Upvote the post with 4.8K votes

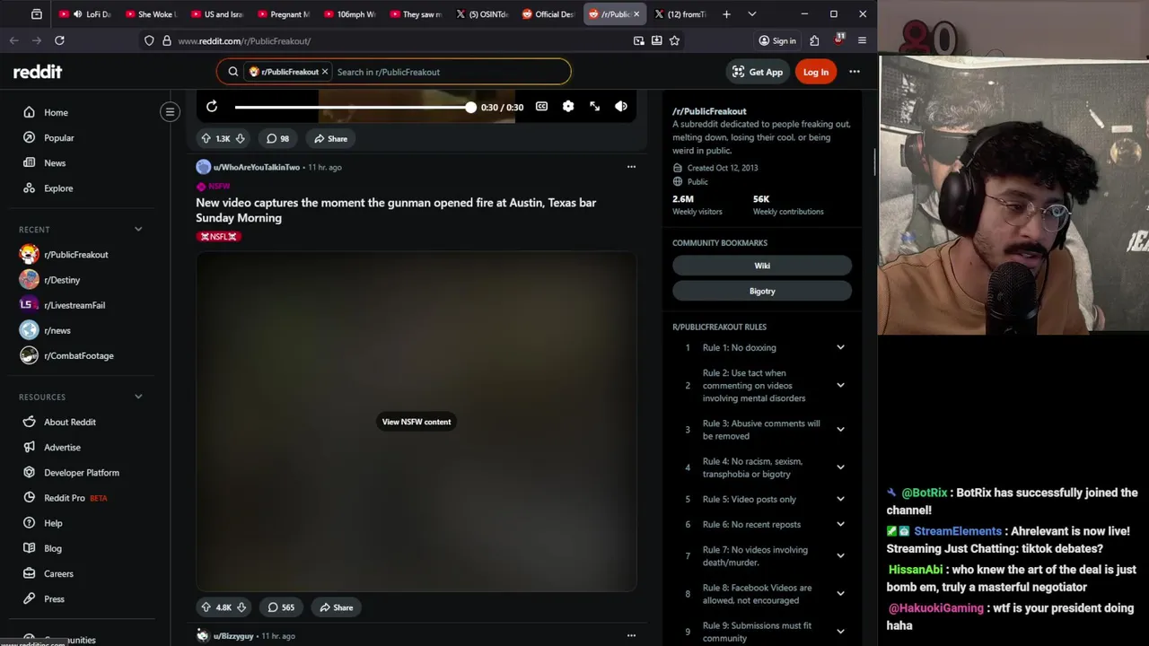(206, 607)
